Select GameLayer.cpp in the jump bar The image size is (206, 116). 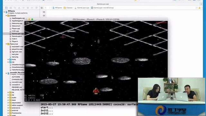[x=82, y=8]
